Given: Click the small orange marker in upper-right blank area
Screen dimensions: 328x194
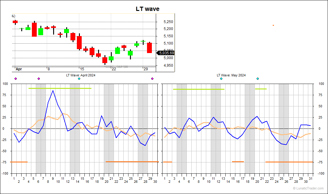Looking at the screenshot, I should click(x=273, y=25).
